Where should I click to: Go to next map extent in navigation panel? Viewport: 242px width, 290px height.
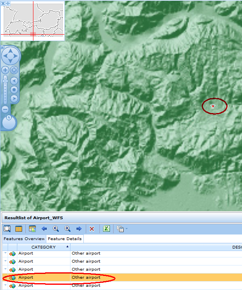click(14, 99)
